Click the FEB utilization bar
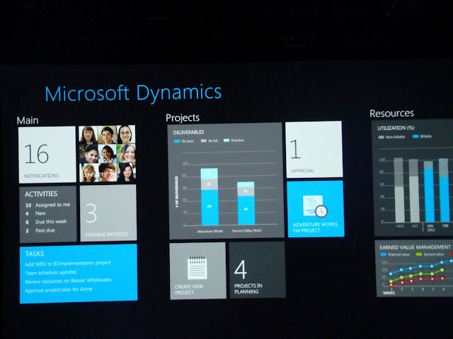Screen dimensions: 453x339 point(444,190)
